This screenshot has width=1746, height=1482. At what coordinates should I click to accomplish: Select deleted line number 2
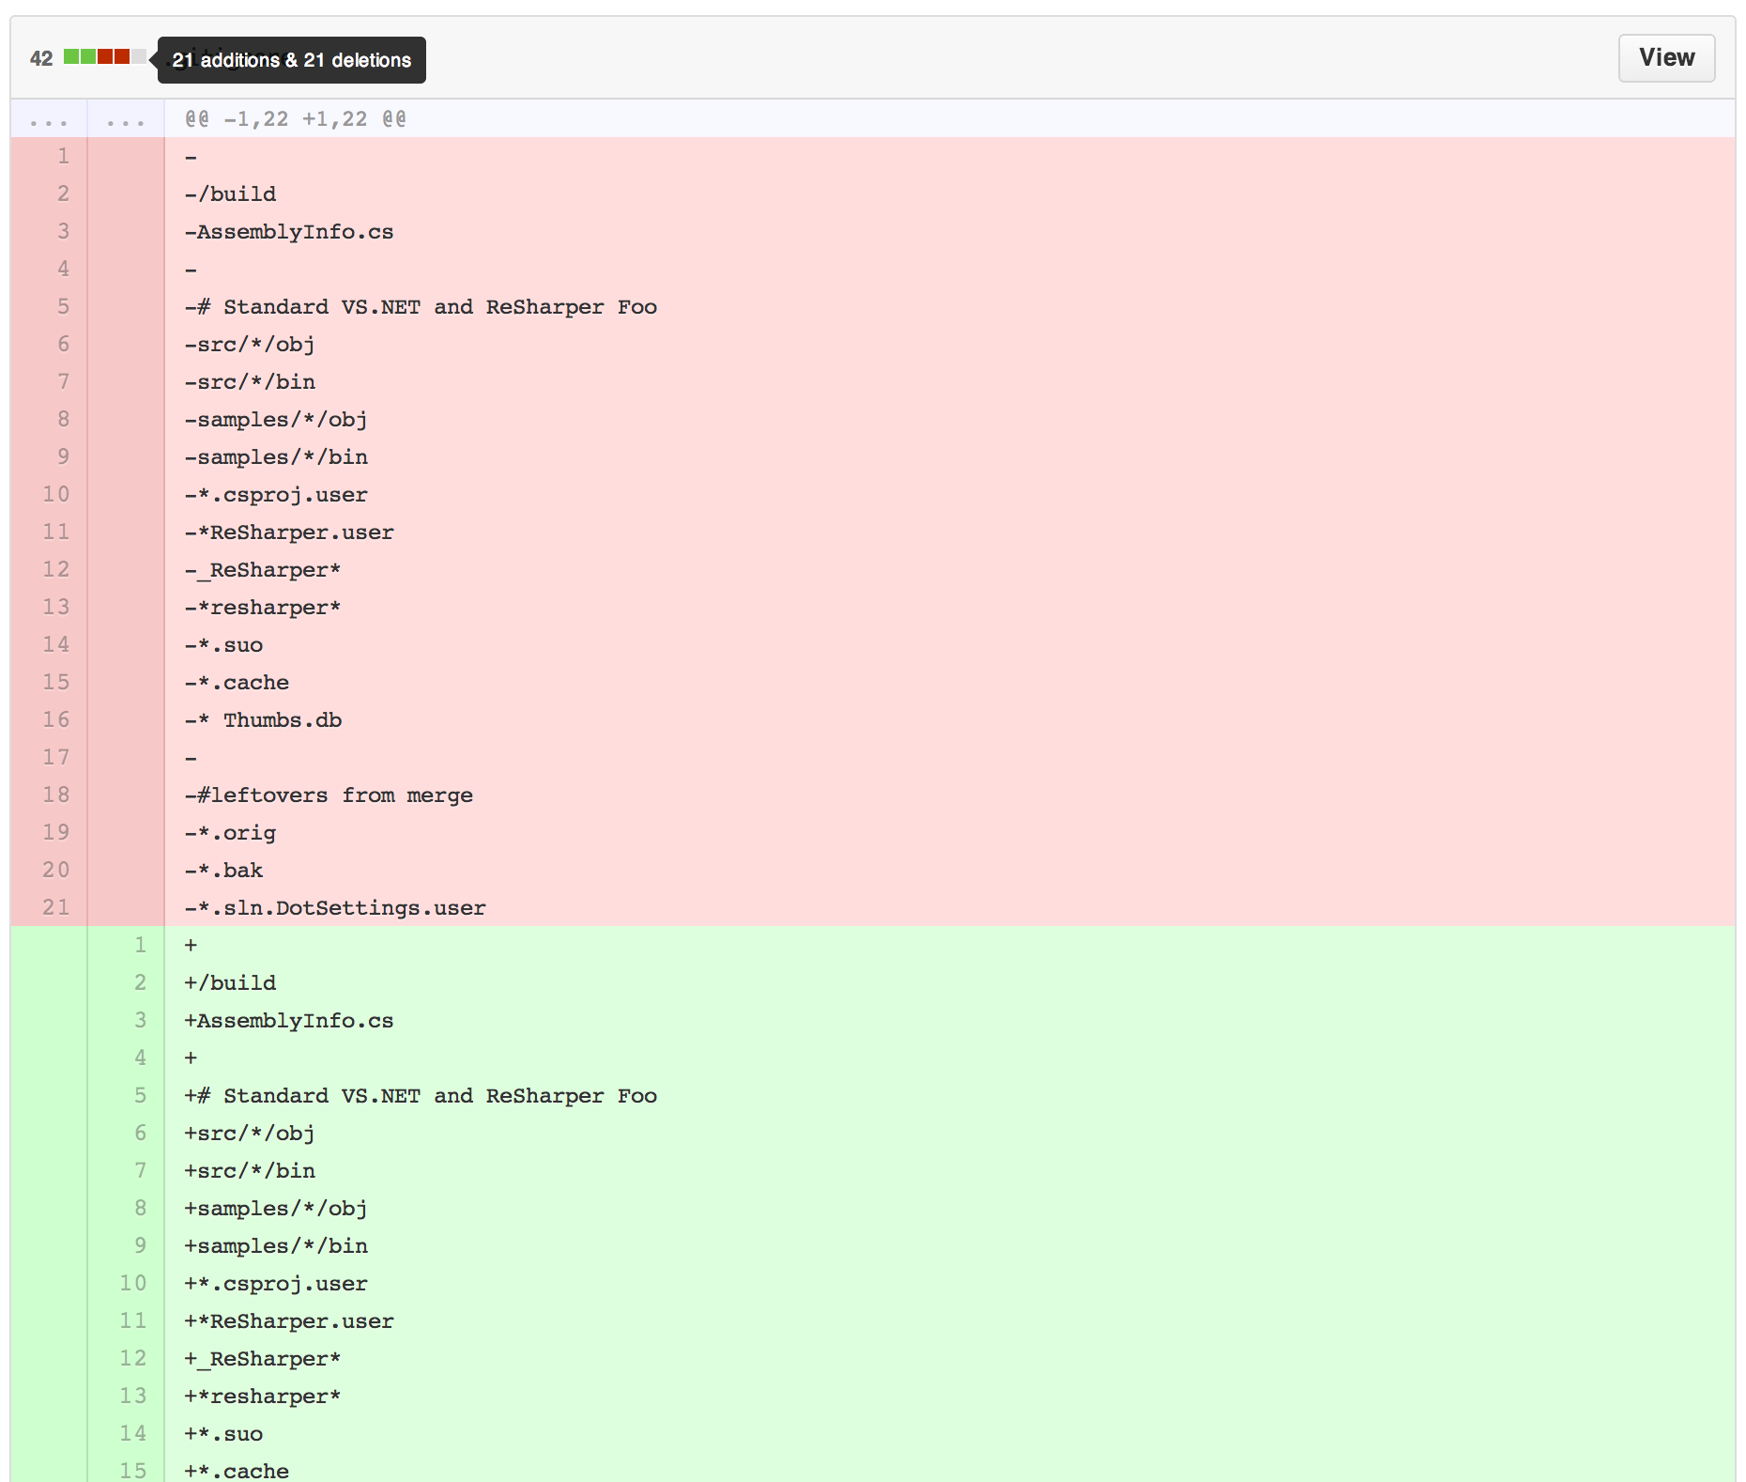click(63, 194)
